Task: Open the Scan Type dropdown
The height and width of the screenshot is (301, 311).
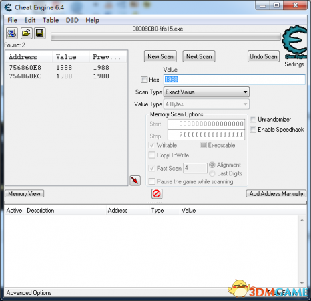Action: click(206, 92)
